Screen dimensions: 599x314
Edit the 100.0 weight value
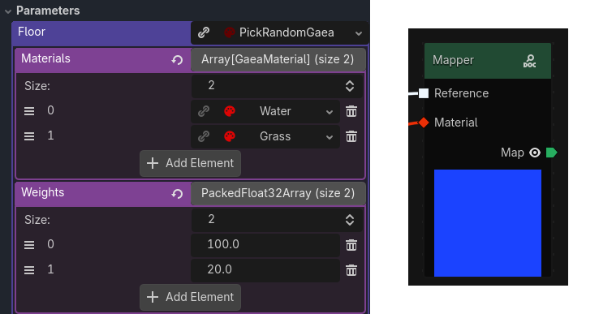[x=265, y=244]
